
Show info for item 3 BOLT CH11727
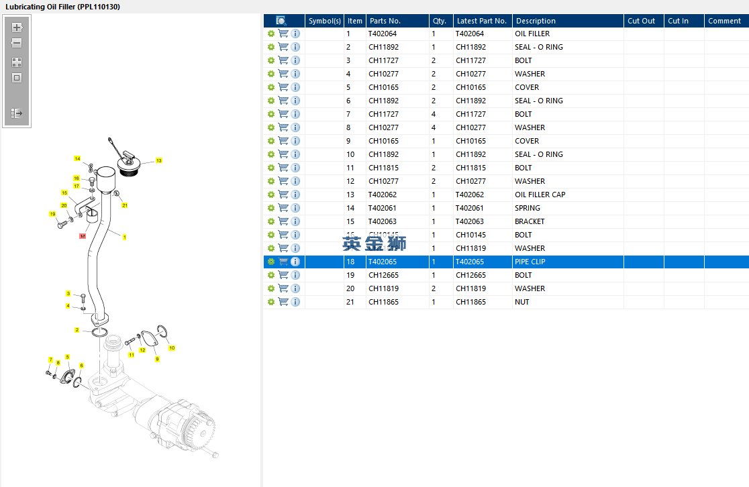295,60
